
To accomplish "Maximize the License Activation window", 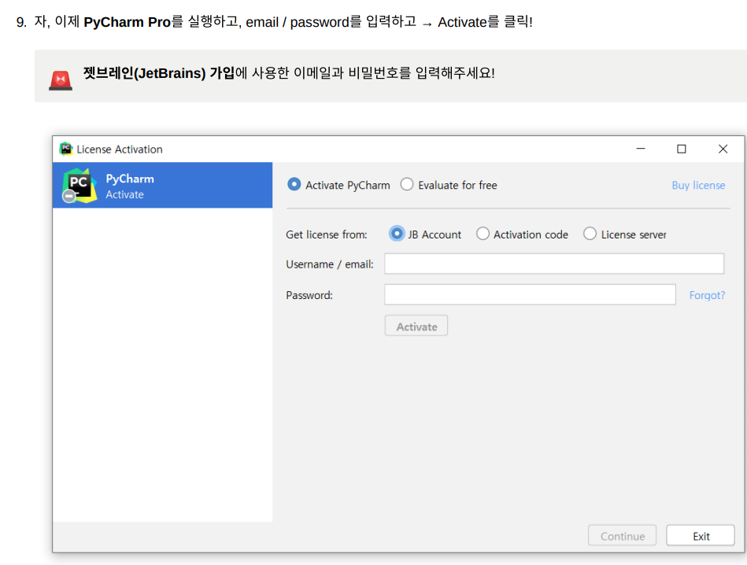I will pyautogui.click(x=682, y=149).
